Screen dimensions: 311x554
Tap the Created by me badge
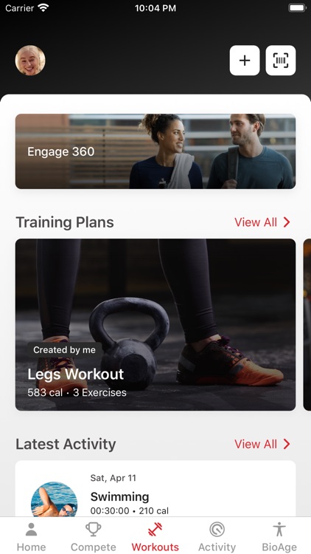[65, 350]
